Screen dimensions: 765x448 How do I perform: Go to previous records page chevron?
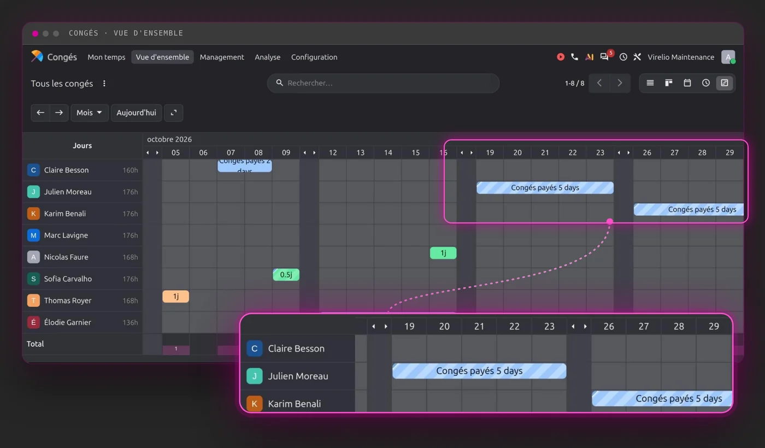[599, 83]
